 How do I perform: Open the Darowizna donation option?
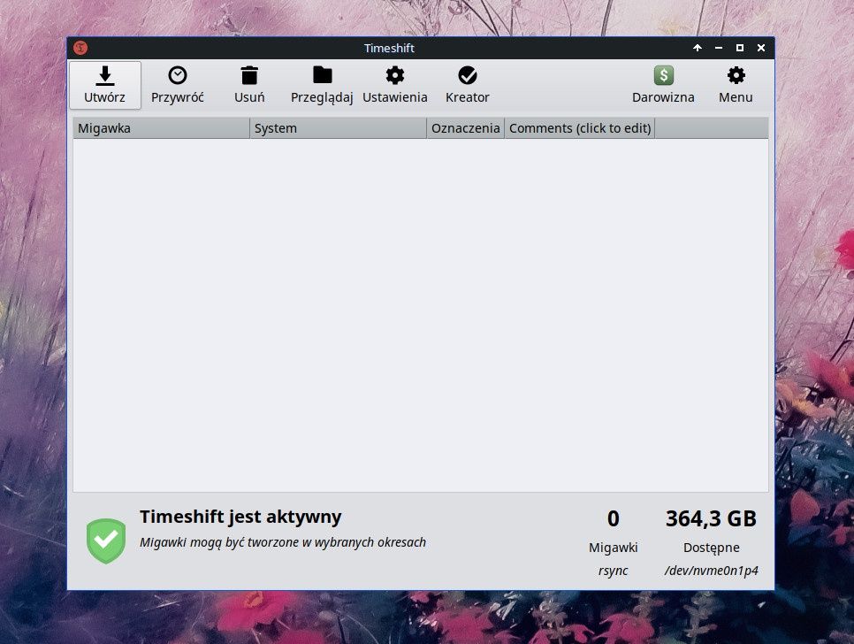click(663, 85)
